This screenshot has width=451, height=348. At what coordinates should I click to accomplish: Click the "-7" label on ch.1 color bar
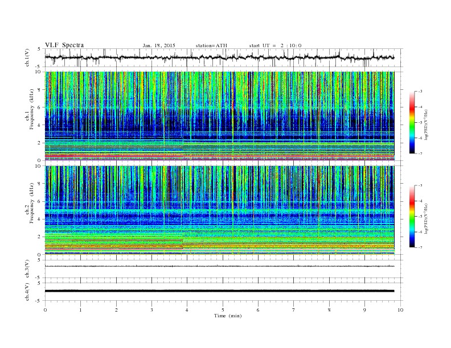point(420,154)
